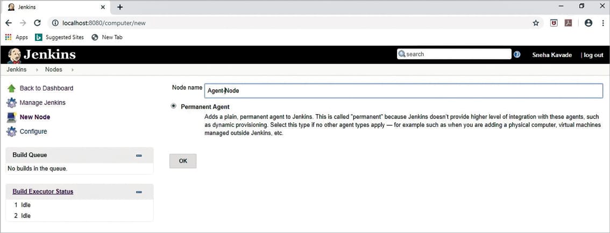Reload the page with the refresh icon
This screenshot has width=610, height=233.
pos(37,23)
